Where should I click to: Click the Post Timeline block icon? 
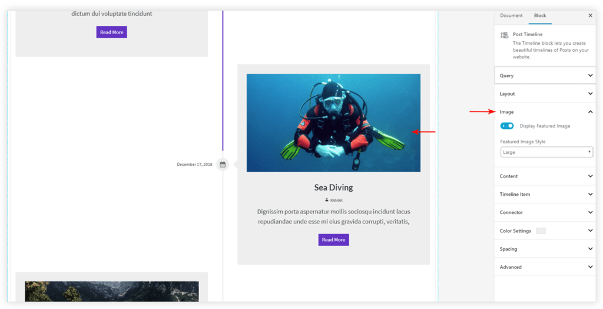(504, 35)
